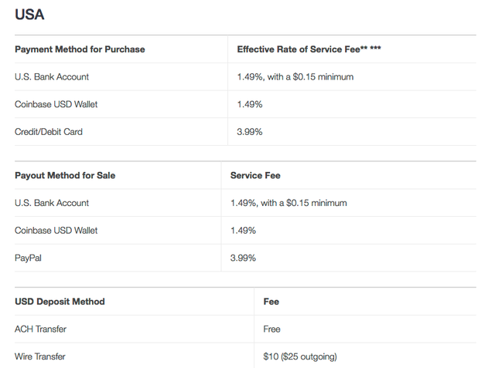495x368 pixels.
Task: Select the USD Deposit Method header
Action: 60,302
